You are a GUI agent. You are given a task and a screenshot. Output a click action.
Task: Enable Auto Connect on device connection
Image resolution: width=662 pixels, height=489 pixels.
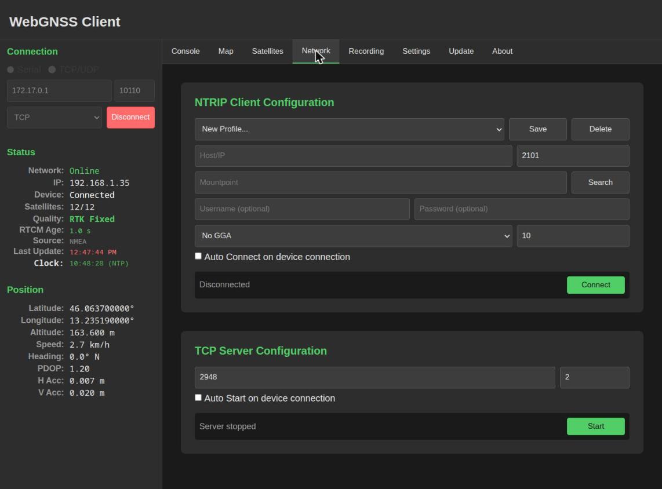(198, 256)
